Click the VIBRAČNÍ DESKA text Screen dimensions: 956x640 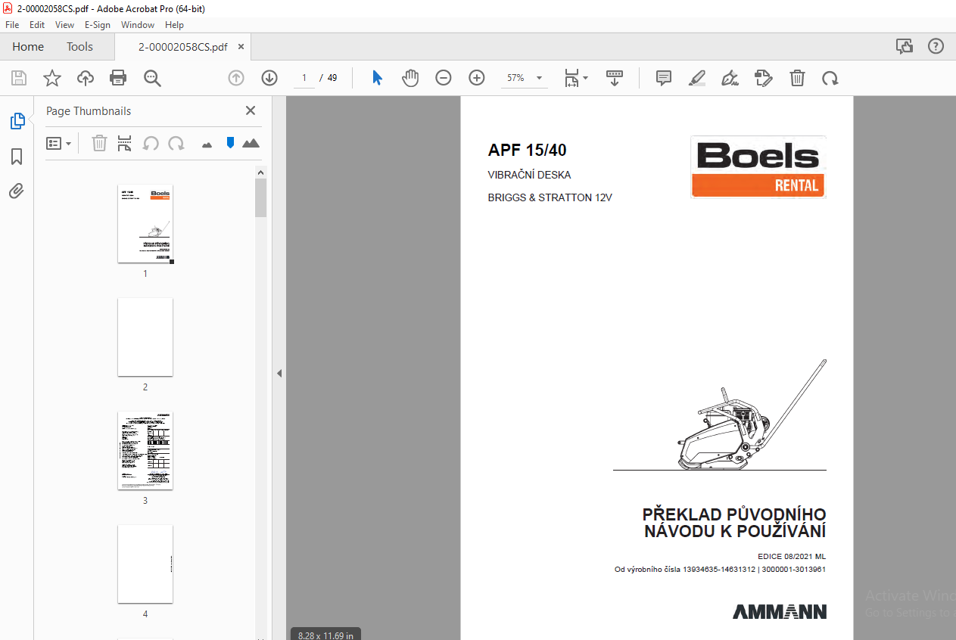pyautogui.click(x=530, y=176)
